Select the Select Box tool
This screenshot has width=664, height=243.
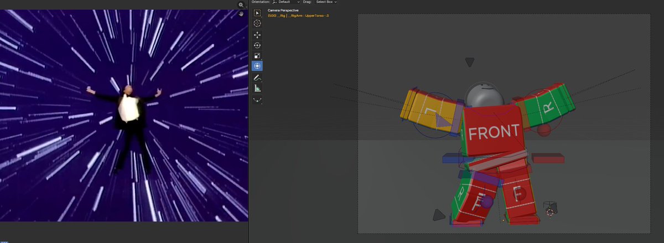257,13
